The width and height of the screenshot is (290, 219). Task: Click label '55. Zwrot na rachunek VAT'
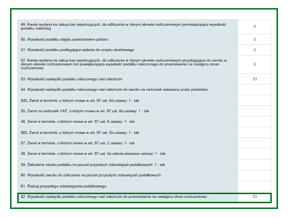point(85,111)
